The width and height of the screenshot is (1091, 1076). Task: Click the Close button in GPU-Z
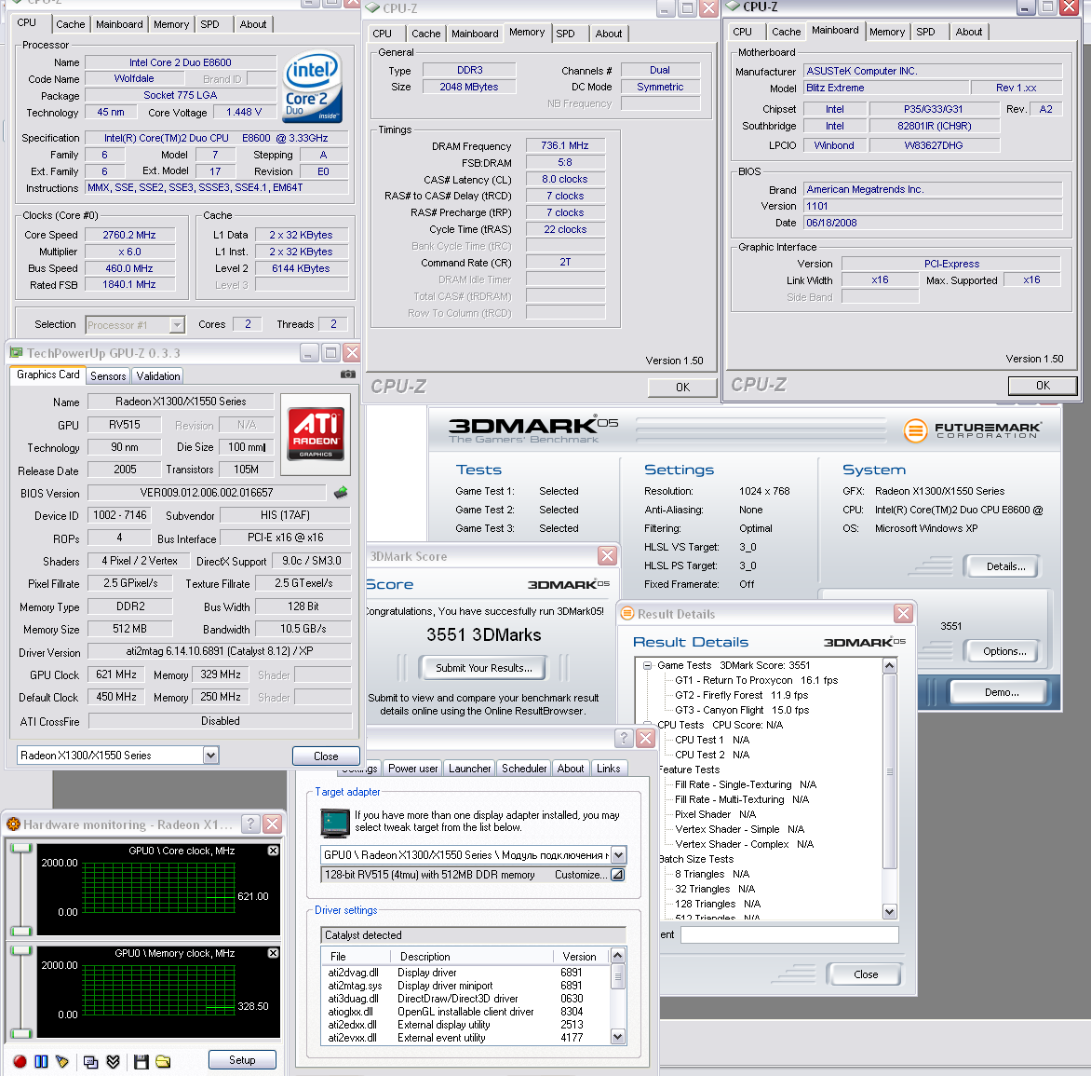(326, 756)
